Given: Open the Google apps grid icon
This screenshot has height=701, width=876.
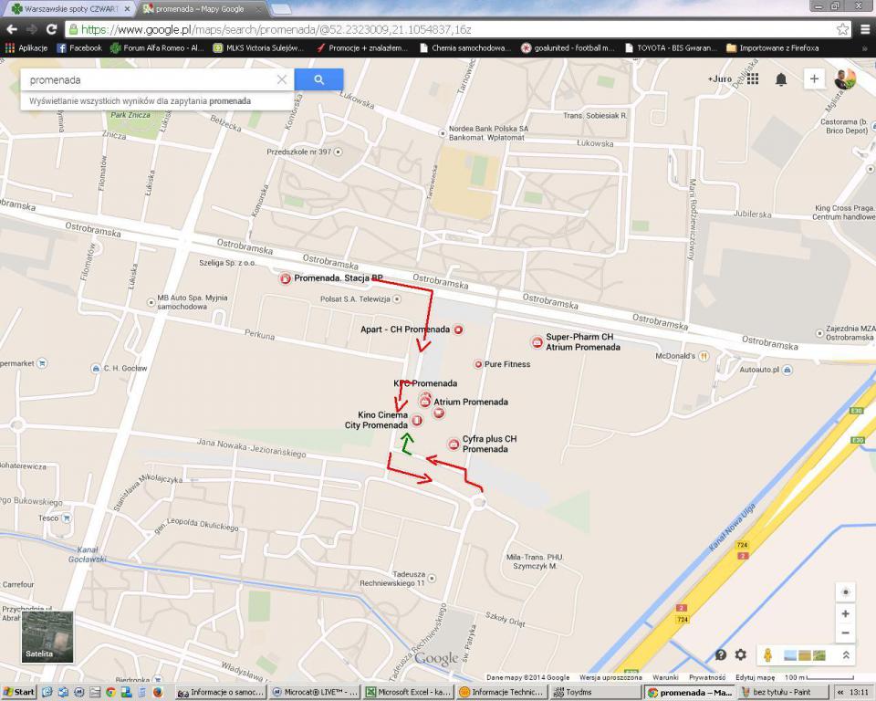Looking at the screenshot, I should [x=753, y=78].
